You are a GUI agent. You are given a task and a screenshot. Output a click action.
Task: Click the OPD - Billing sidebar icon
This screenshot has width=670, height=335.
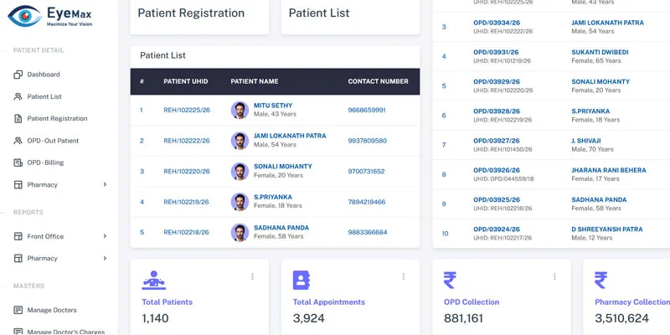pyautogui.click(x=18, y=162)
